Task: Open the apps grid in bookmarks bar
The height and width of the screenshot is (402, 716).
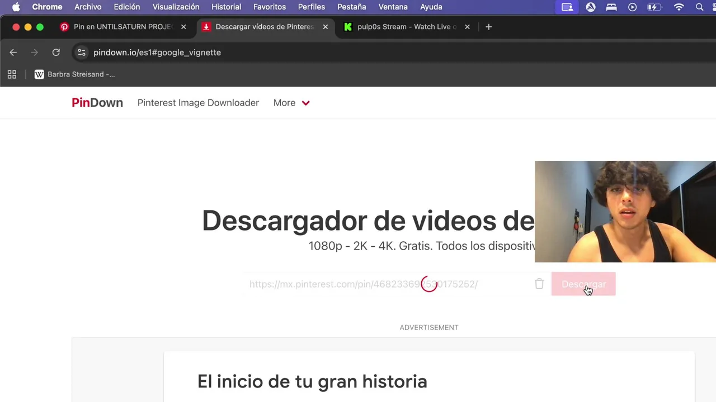Action: click(12, 74)
